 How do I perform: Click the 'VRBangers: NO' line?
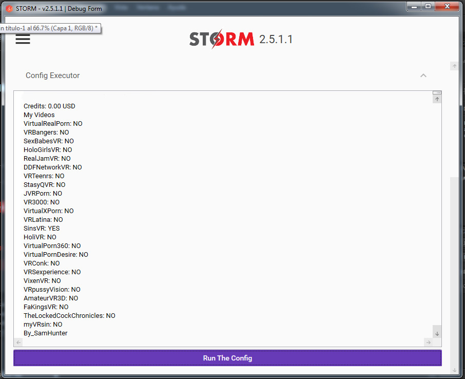pos(46,132)
